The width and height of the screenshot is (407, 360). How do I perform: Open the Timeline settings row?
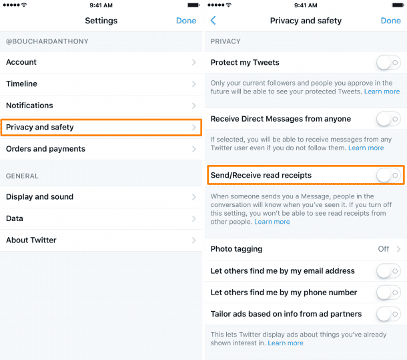[x=100, y=84]
